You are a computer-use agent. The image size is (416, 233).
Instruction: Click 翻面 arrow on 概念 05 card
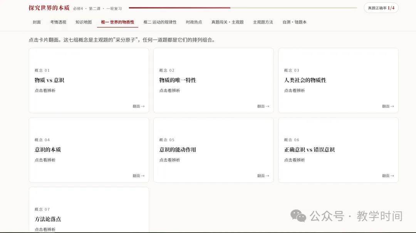coord(263,176)
